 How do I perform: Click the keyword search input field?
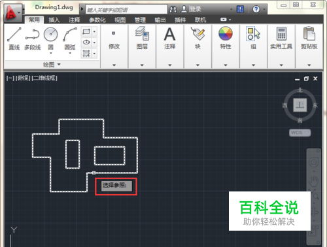[x=126, y=9]
